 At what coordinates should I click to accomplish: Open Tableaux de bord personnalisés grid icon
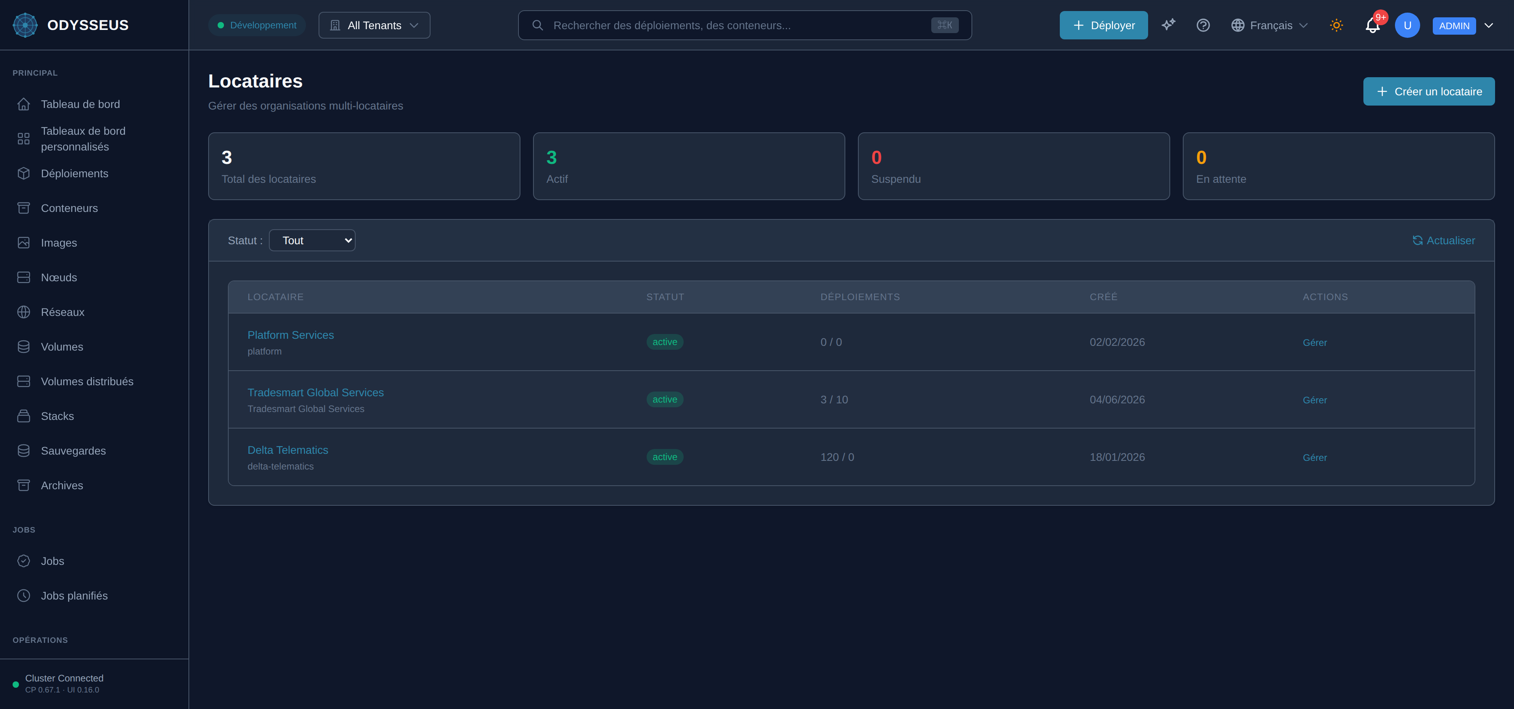[24, 139]
